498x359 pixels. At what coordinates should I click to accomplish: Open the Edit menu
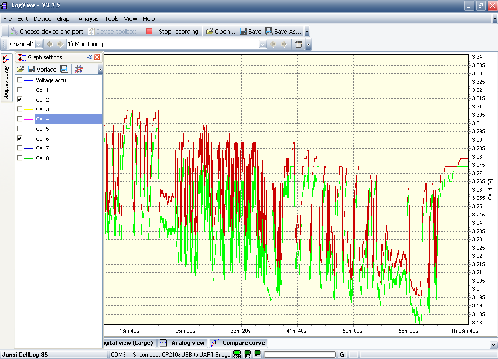pos(22,19)
